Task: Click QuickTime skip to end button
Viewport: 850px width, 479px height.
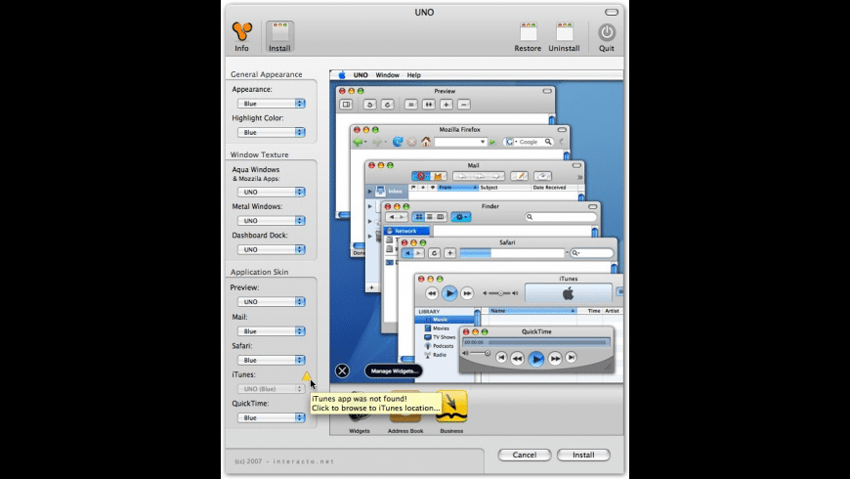Action: coord(571,357)
